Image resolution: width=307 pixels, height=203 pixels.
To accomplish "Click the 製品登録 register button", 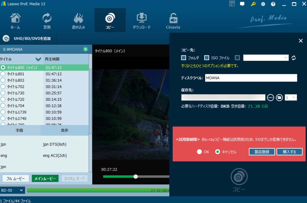I will [262, 152].
